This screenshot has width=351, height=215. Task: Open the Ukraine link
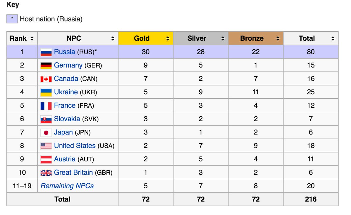point(66,92)
